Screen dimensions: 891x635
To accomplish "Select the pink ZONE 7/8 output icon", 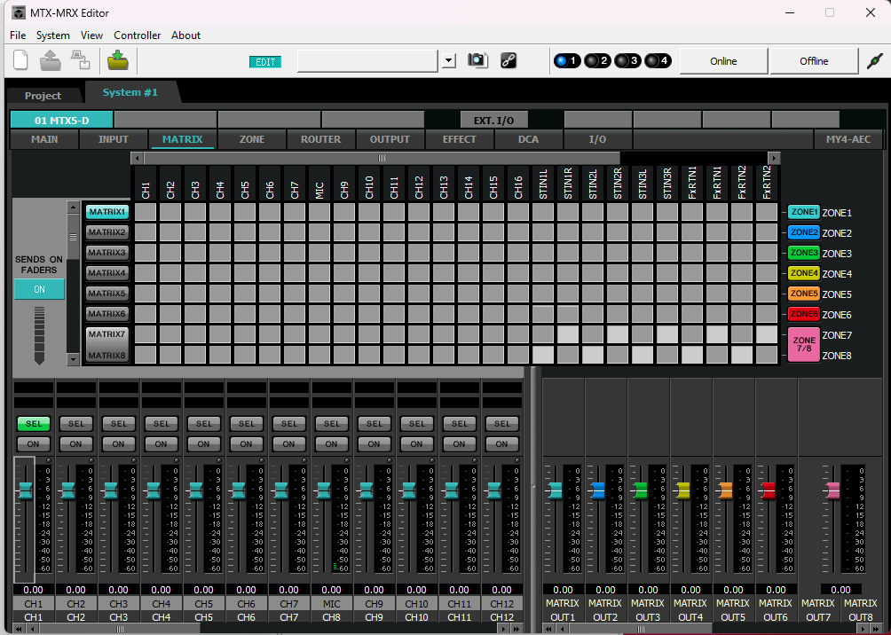I will (804, 344).
